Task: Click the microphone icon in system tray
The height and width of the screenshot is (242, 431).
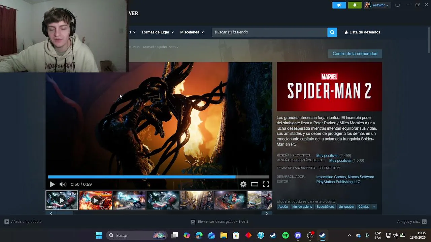Action: 367,235
